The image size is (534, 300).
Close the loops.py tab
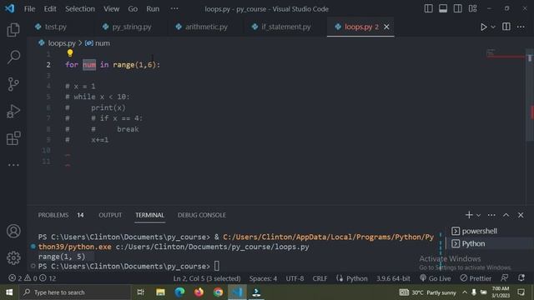point(386,27)
